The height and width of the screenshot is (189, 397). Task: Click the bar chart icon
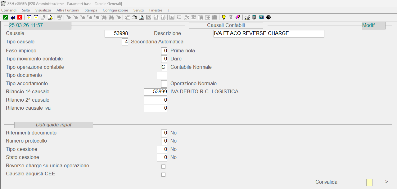[215, 17]
